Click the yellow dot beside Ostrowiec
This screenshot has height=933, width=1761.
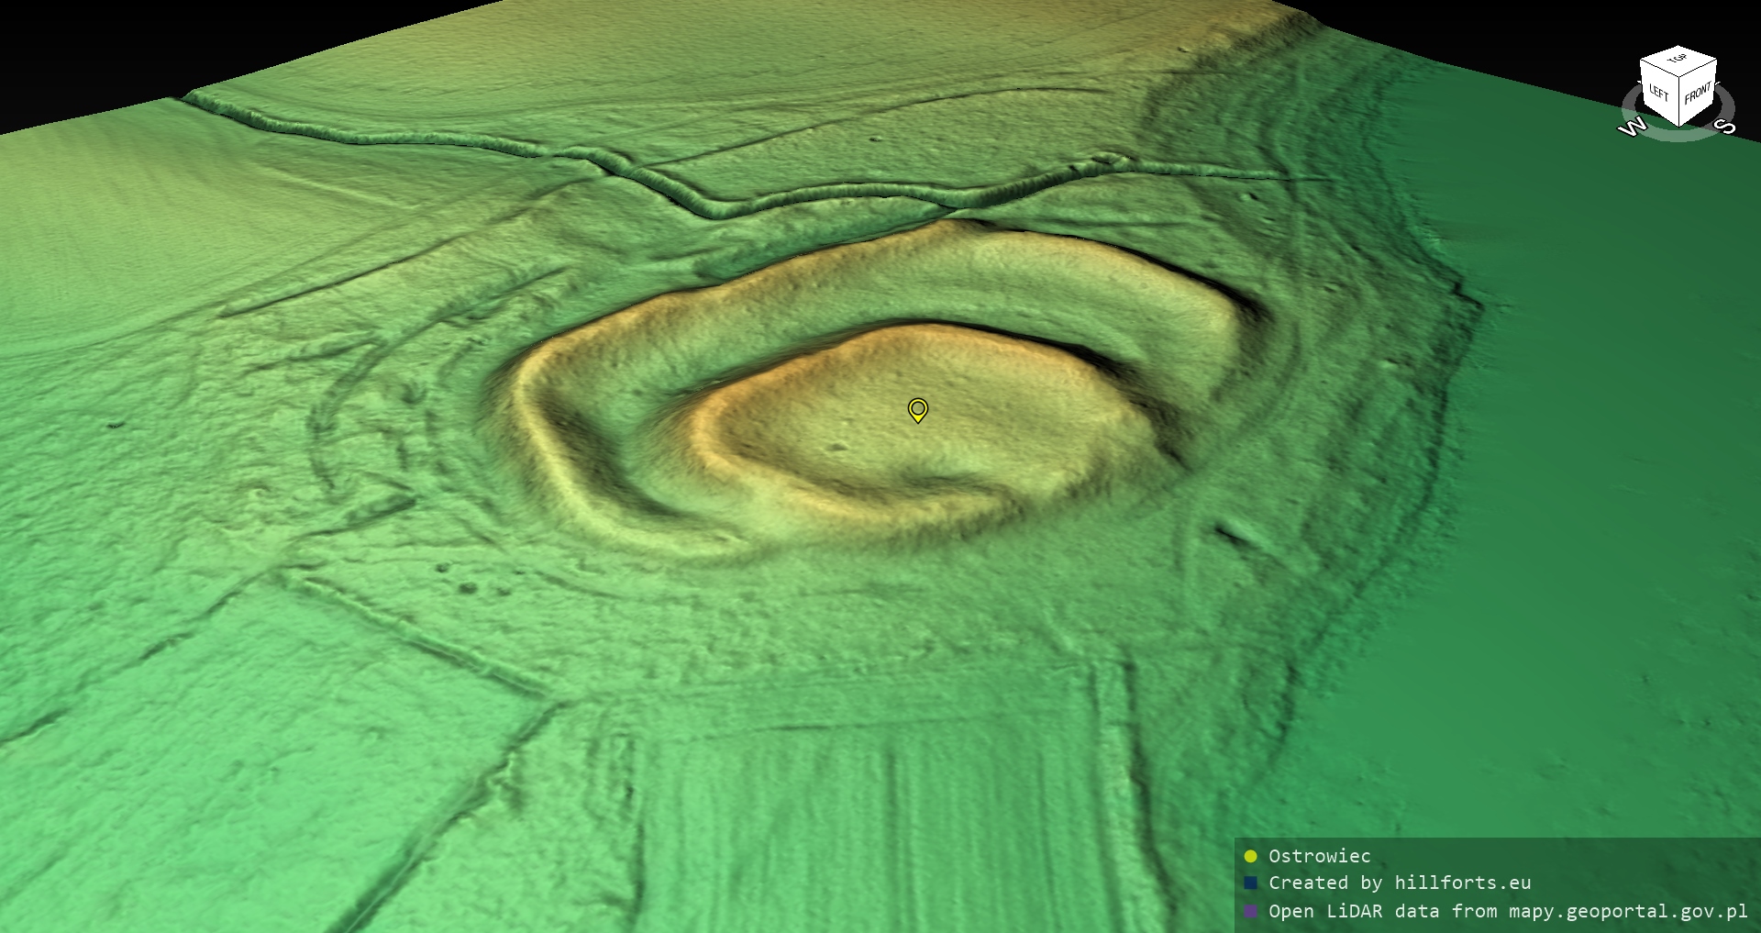(x=1250, y=857)
